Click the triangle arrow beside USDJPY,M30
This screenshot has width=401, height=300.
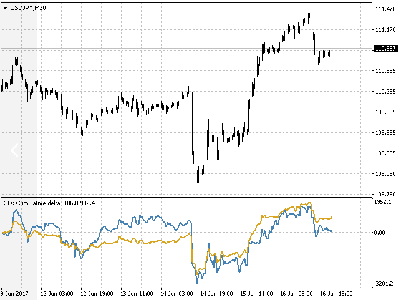(6, 7)
